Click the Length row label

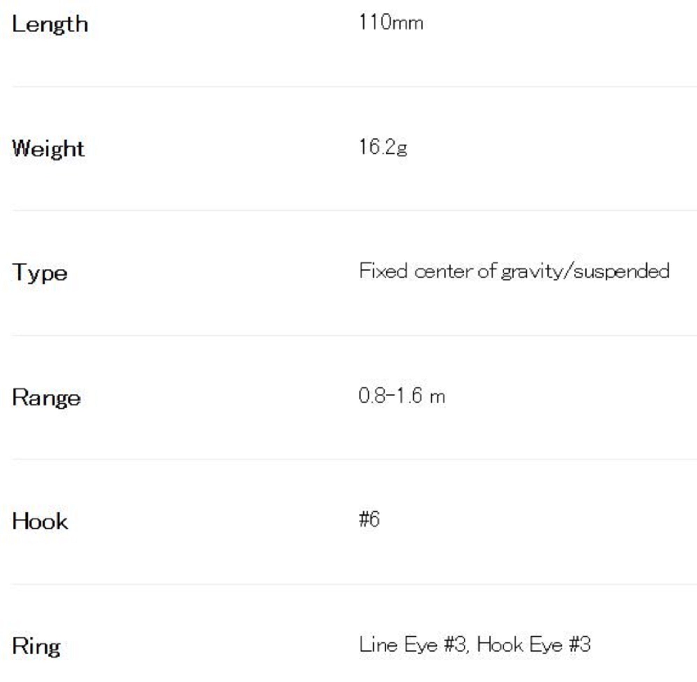[x=50, y=25]
